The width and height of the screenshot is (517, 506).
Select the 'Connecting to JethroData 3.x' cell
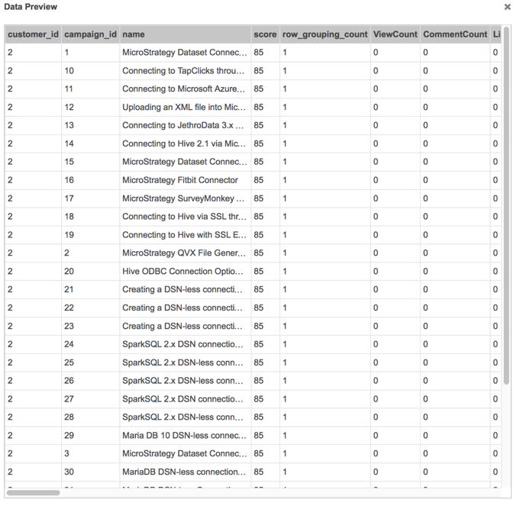[186, 125]
